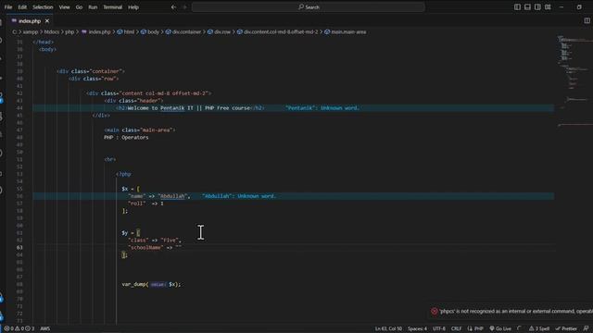Close the index.php tab
This screenshot has width=593, height=333.
coord(47,21)
